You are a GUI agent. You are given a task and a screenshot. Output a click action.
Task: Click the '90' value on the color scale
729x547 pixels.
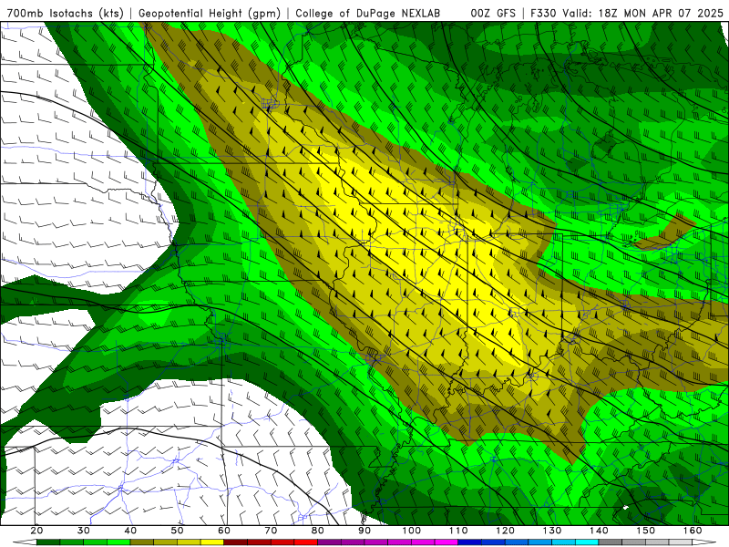click(364, 531)
